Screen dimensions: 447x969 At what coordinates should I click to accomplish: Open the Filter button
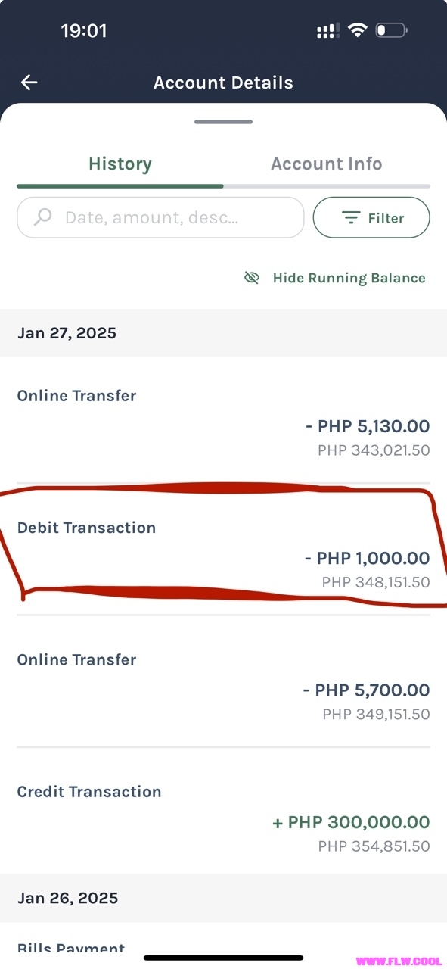[371, 218]
